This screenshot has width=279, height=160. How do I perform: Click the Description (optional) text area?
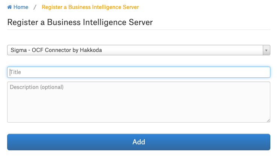click(x=139, y=102)
